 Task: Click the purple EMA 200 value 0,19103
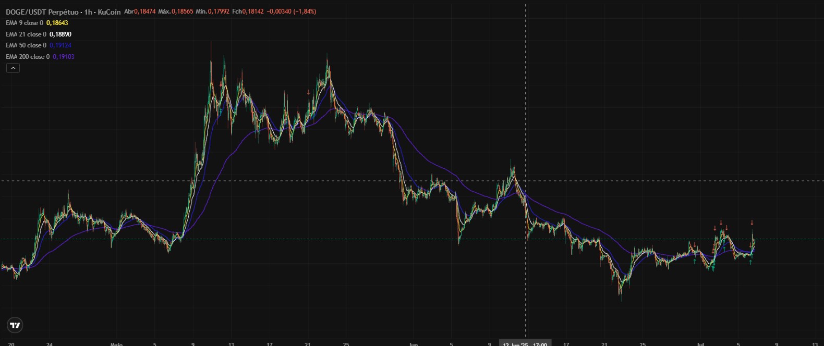64,57
